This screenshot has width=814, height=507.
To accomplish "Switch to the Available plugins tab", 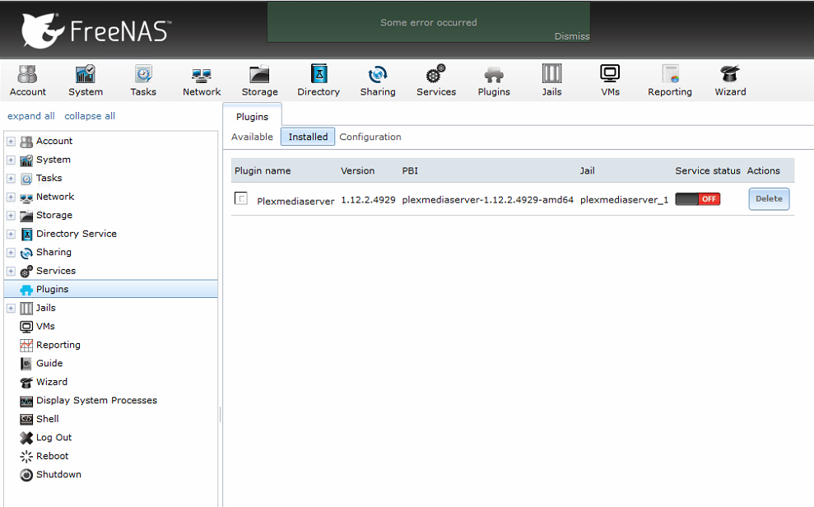I will [x=252, y=137].
